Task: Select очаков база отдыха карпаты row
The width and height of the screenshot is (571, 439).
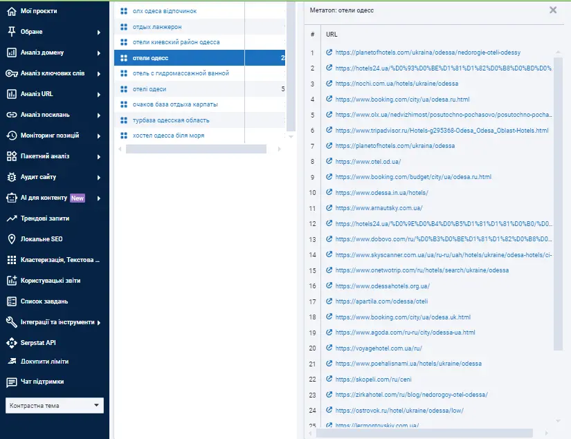Action: coord(199,105)
